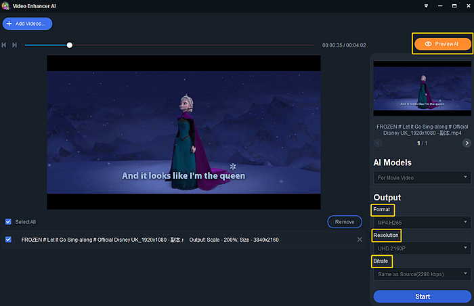
Task: Open the AI Models dropdown
Action: (423, 177)
